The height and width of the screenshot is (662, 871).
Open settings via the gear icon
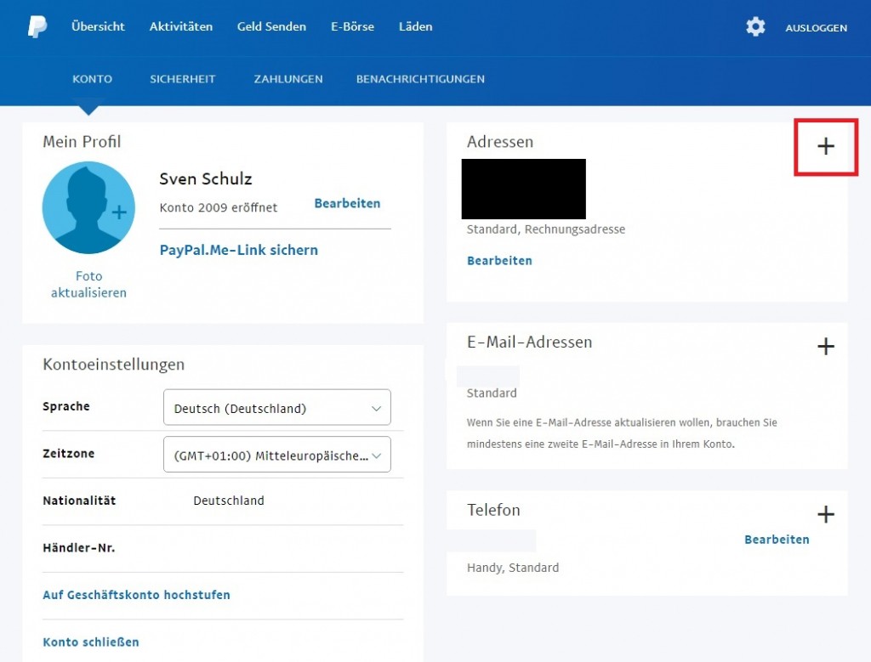755,27
